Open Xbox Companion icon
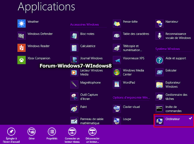Screen dimensions: 194x144 coord(22,60)
